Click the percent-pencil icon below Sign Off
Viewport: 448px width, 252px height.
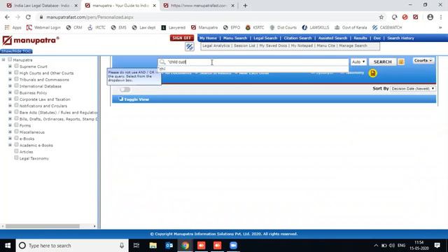click(x=190, y=47)
